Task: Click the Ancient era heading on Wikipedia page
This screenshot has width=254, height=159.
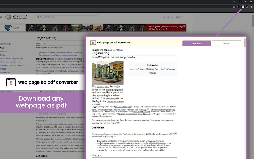Action: (42, 156)
